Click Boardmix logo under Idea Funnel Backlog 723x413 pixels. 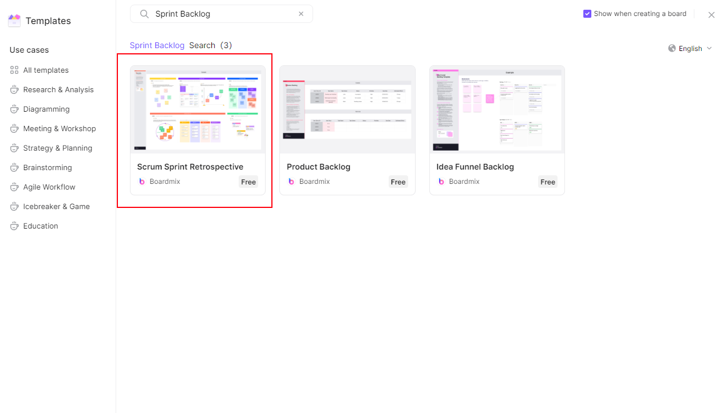[x=441, y=182]
